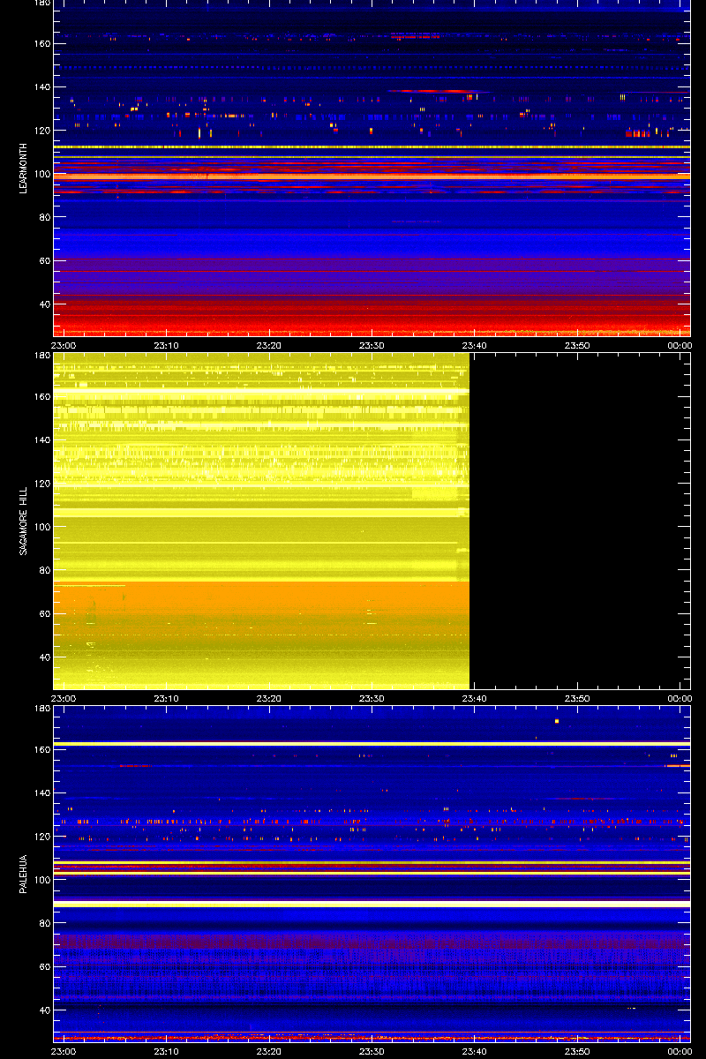The height and width of the screenshot is (1059, 706).
Task: Click the 80 frequency tick on Palehua axis
Action: click(43, 923)
